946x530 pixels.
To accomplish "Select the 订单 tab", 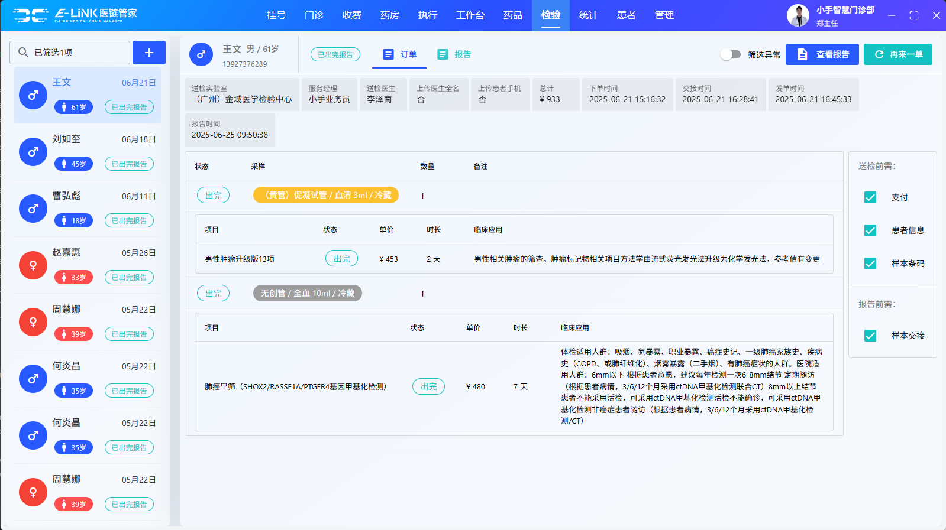I will [x=401, y=54].
